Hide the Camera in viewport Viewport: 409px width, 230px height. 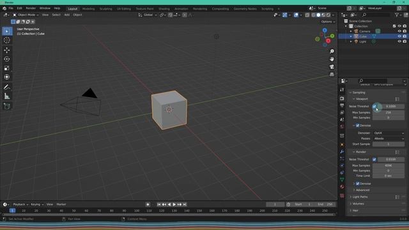click(399, 31)
